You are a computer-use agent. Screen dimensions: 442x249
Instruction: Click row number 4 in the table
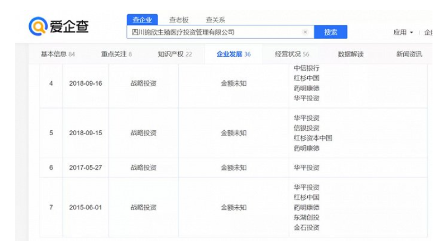[x=51, y=83]
